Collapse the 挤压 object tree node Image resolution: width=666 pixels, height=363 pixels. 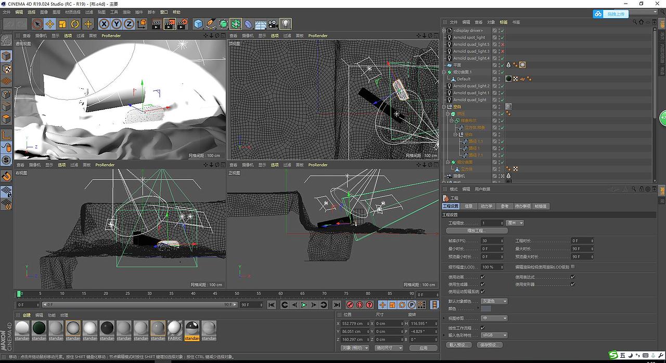449,114
